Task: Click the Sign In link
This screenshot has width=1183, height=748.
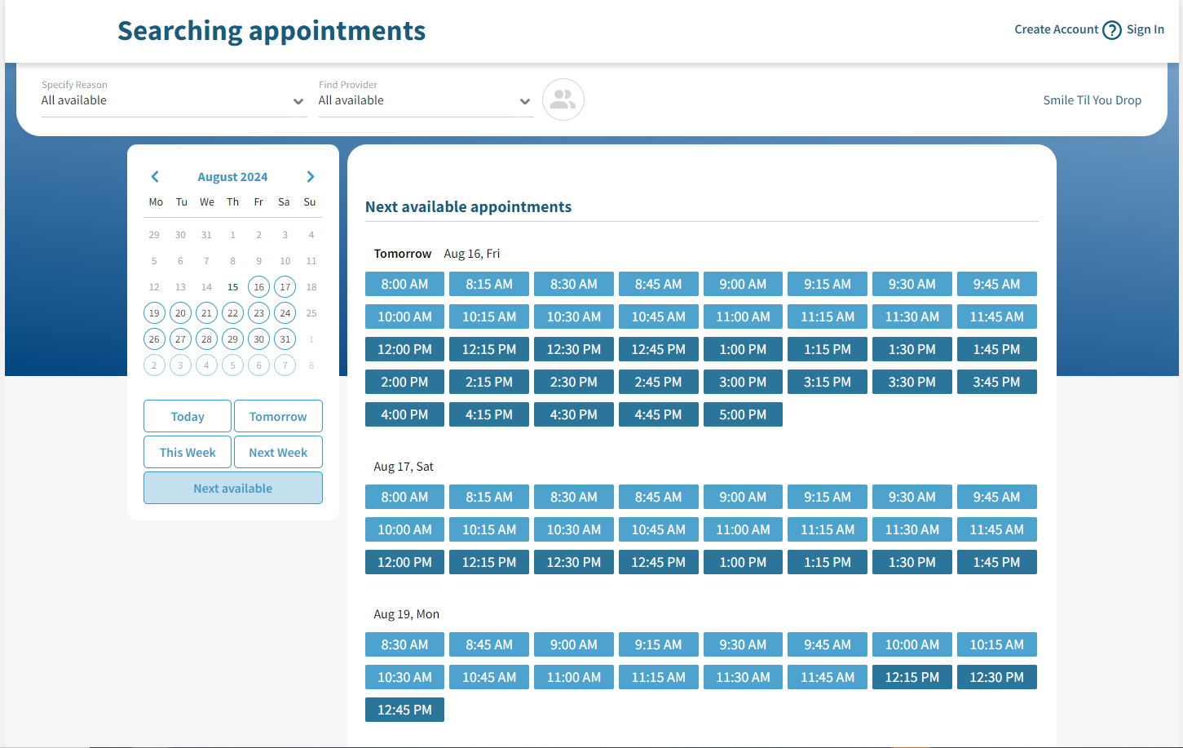Action: pos(1145,29)
